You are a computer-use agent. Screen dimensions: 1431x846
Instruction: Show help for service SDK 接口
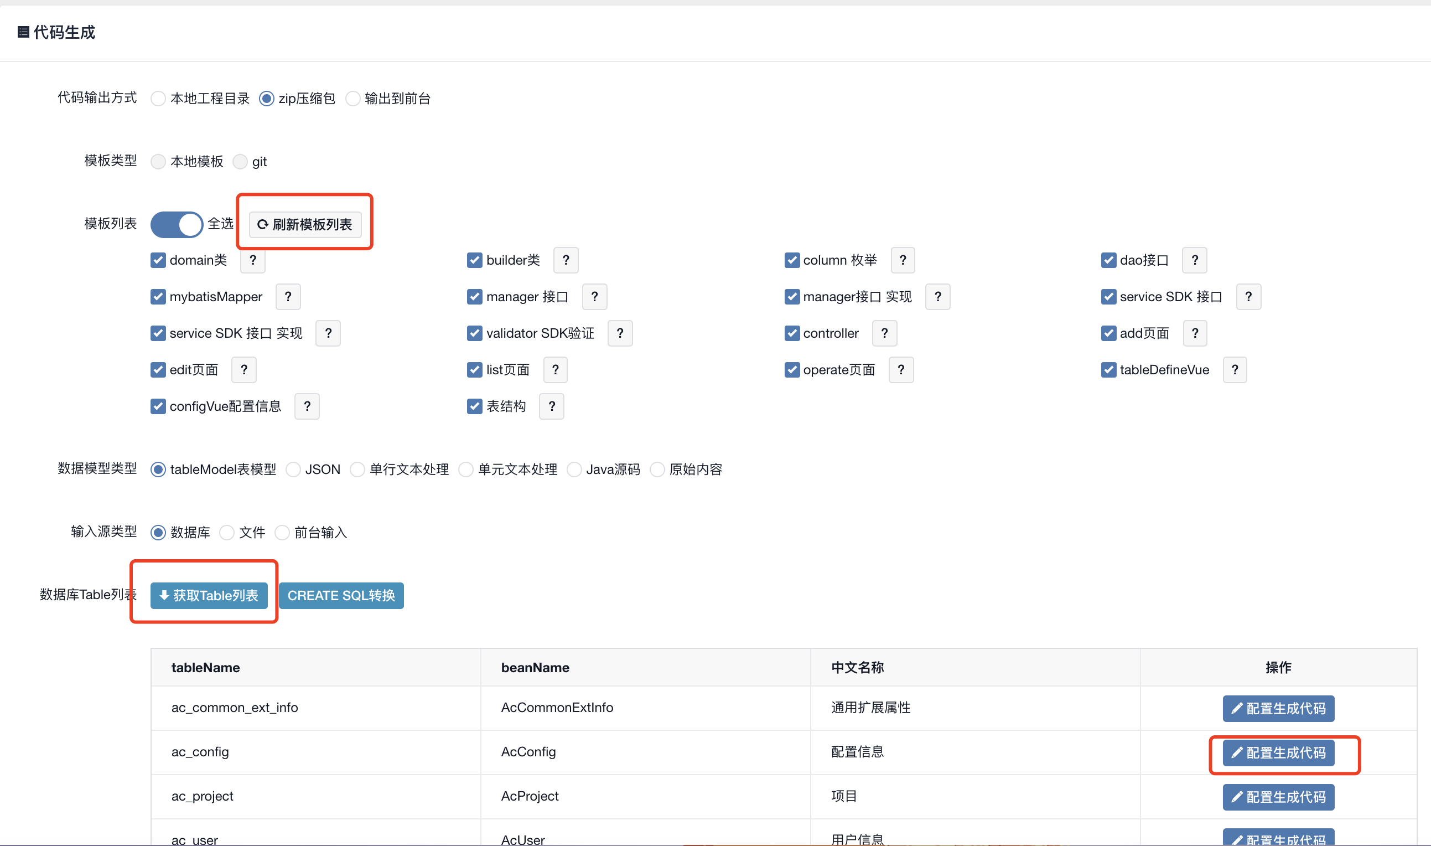[x=1248, y=296]
